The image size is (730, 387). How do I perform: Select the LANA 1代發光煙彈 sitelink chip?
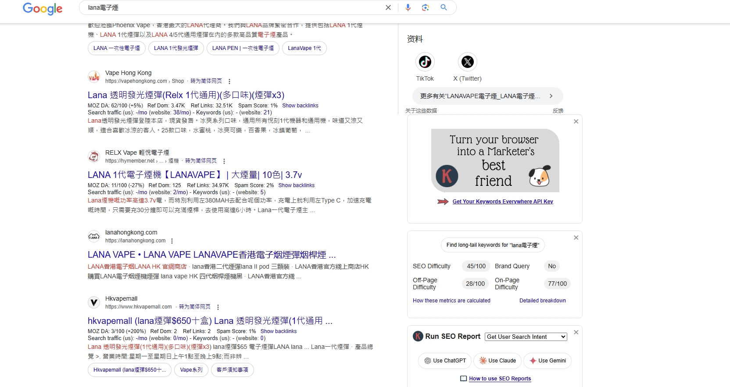tap(176, 48)
